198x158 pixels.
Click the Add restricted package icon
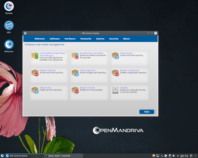pyautogui.click(x=115, y=56)
